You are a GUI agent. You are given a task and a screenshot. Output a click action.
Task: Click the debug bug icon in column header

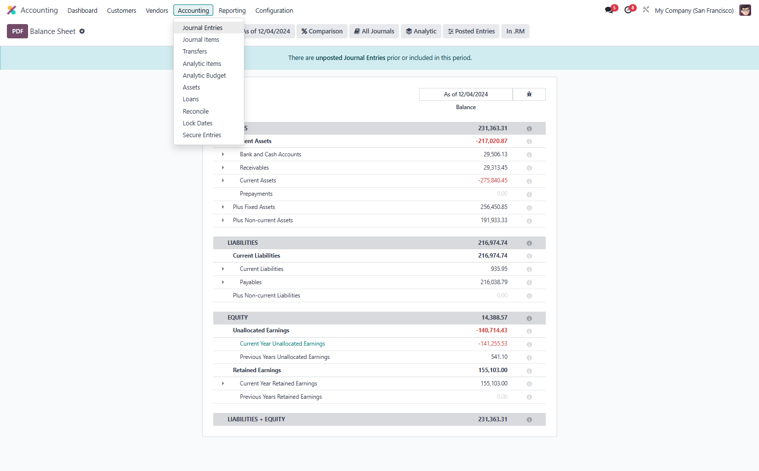[529, 94]
